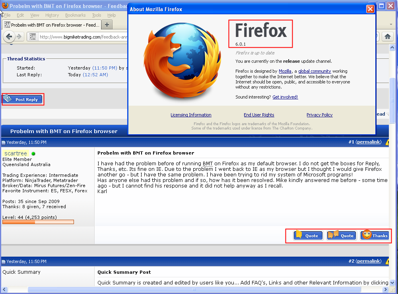
Task: Click horizontal scrollbar right arrow
Action: [x=386, y=290]
